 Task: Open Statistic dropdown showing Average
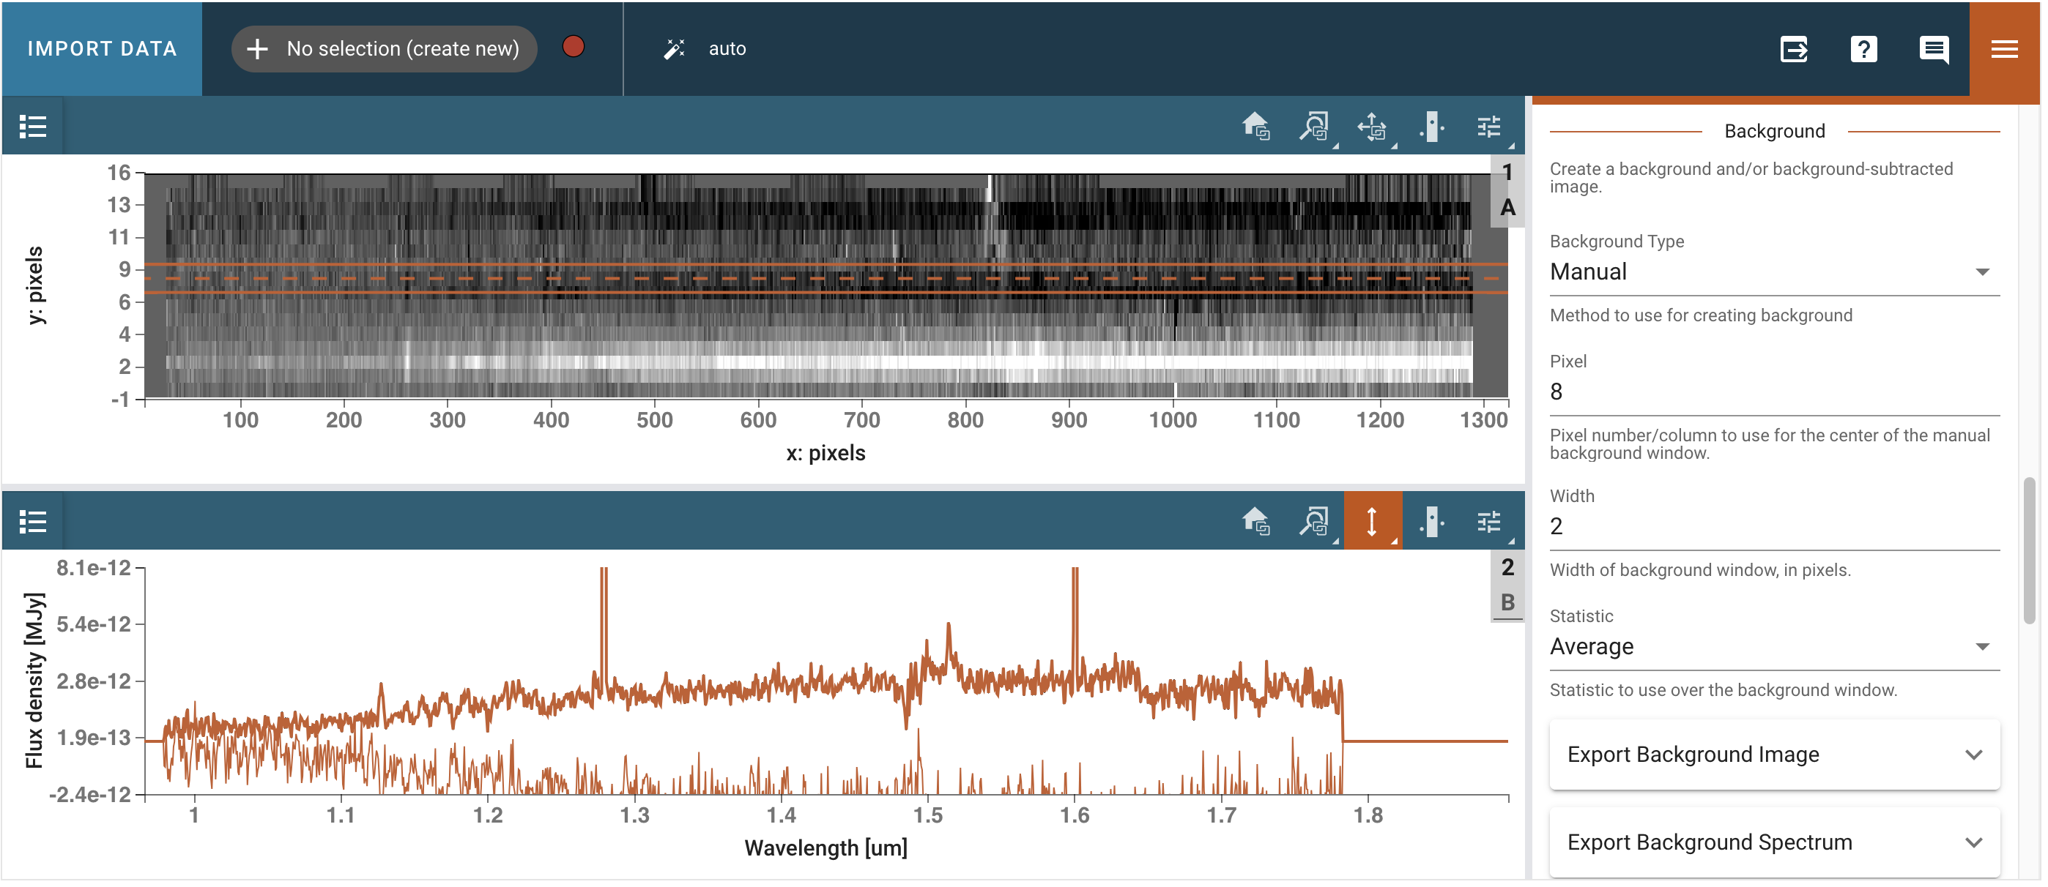tap(1773, 646)
